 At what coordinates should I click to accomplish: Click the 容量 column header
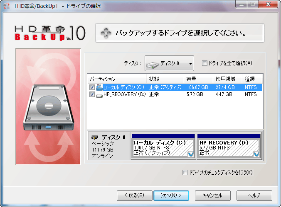tap(199, 79)
